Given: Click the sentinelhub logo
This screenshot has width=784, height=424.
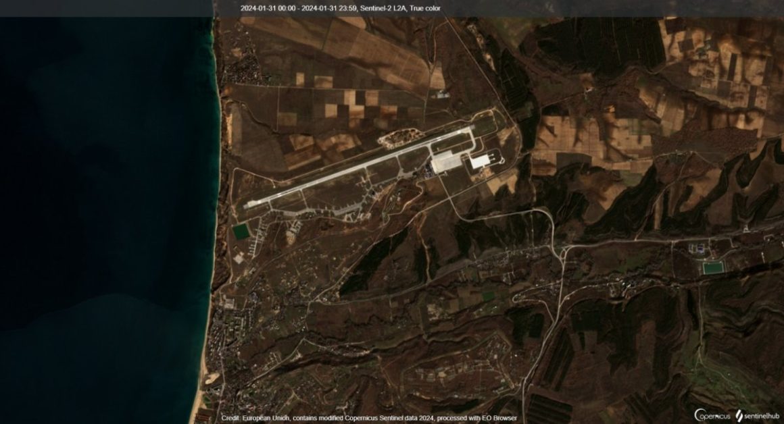Looking at the screenshot, I should (x=758, y=415).
